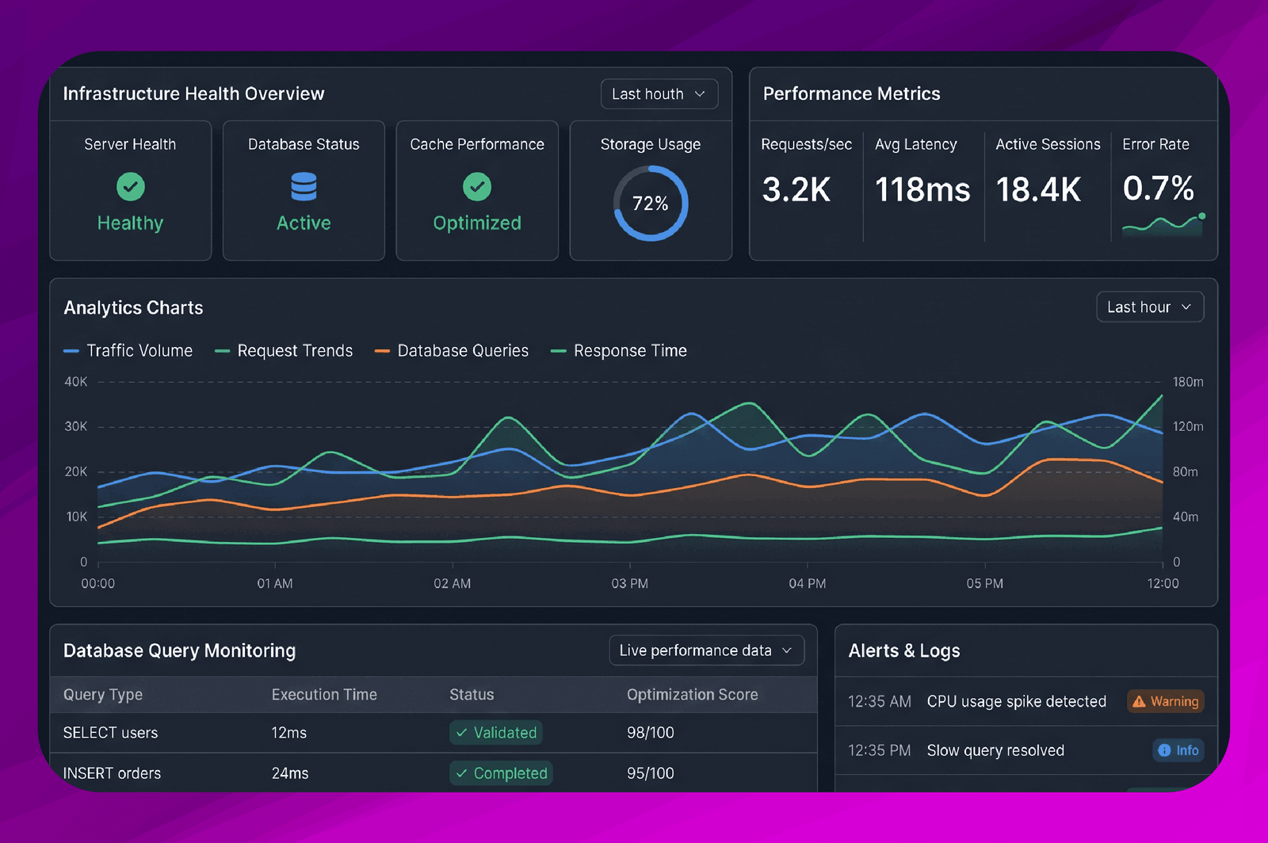Viewport: 1268px width, 843px height.
Task: Toggle Traffic Volume series in legend
Action: (128, 351)
